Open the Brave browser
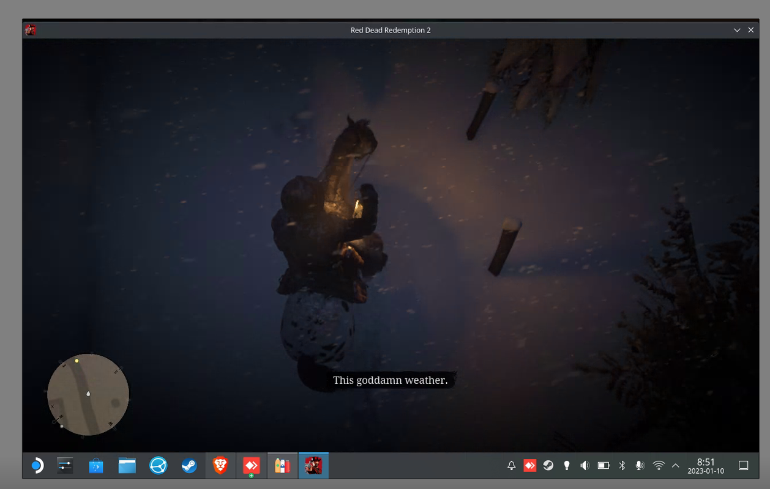 220,466
